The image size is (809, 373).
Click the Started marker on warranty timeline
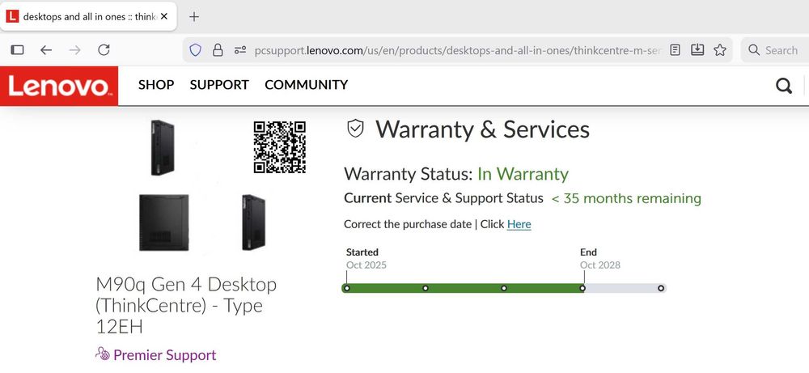[x=347, y=288]
